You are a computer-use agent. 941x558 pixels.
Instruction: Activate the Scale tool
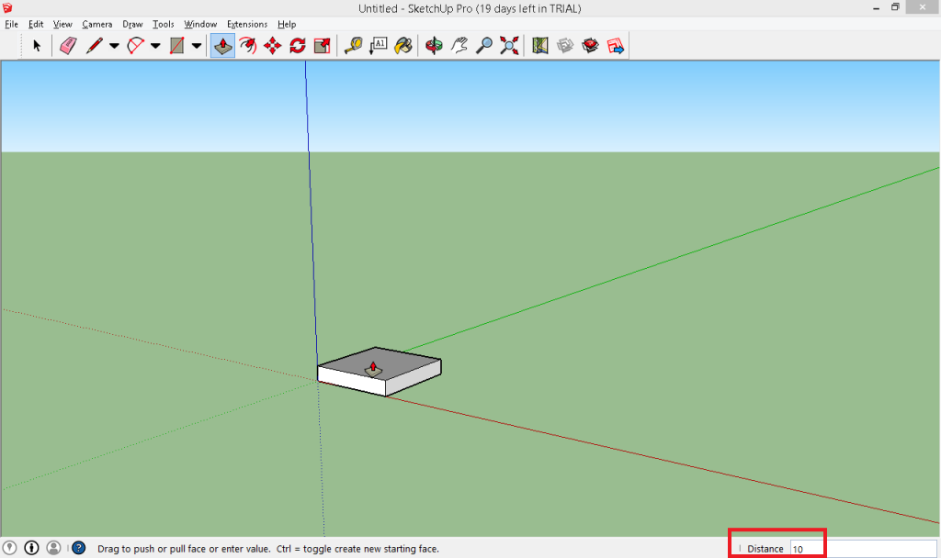[322, 44]
